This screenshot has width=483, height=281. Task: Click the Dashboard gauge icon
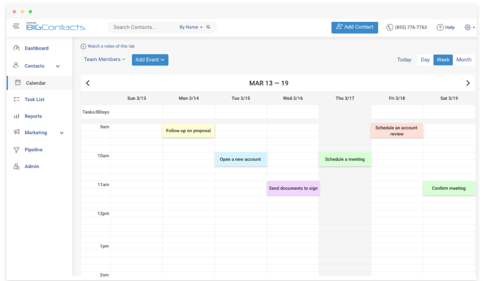click(16, 49)
